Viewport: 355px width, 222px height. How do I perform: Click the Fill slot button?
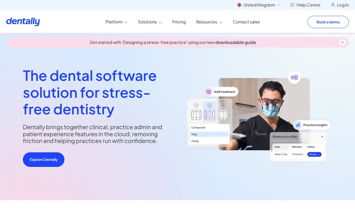pos(314,154)
